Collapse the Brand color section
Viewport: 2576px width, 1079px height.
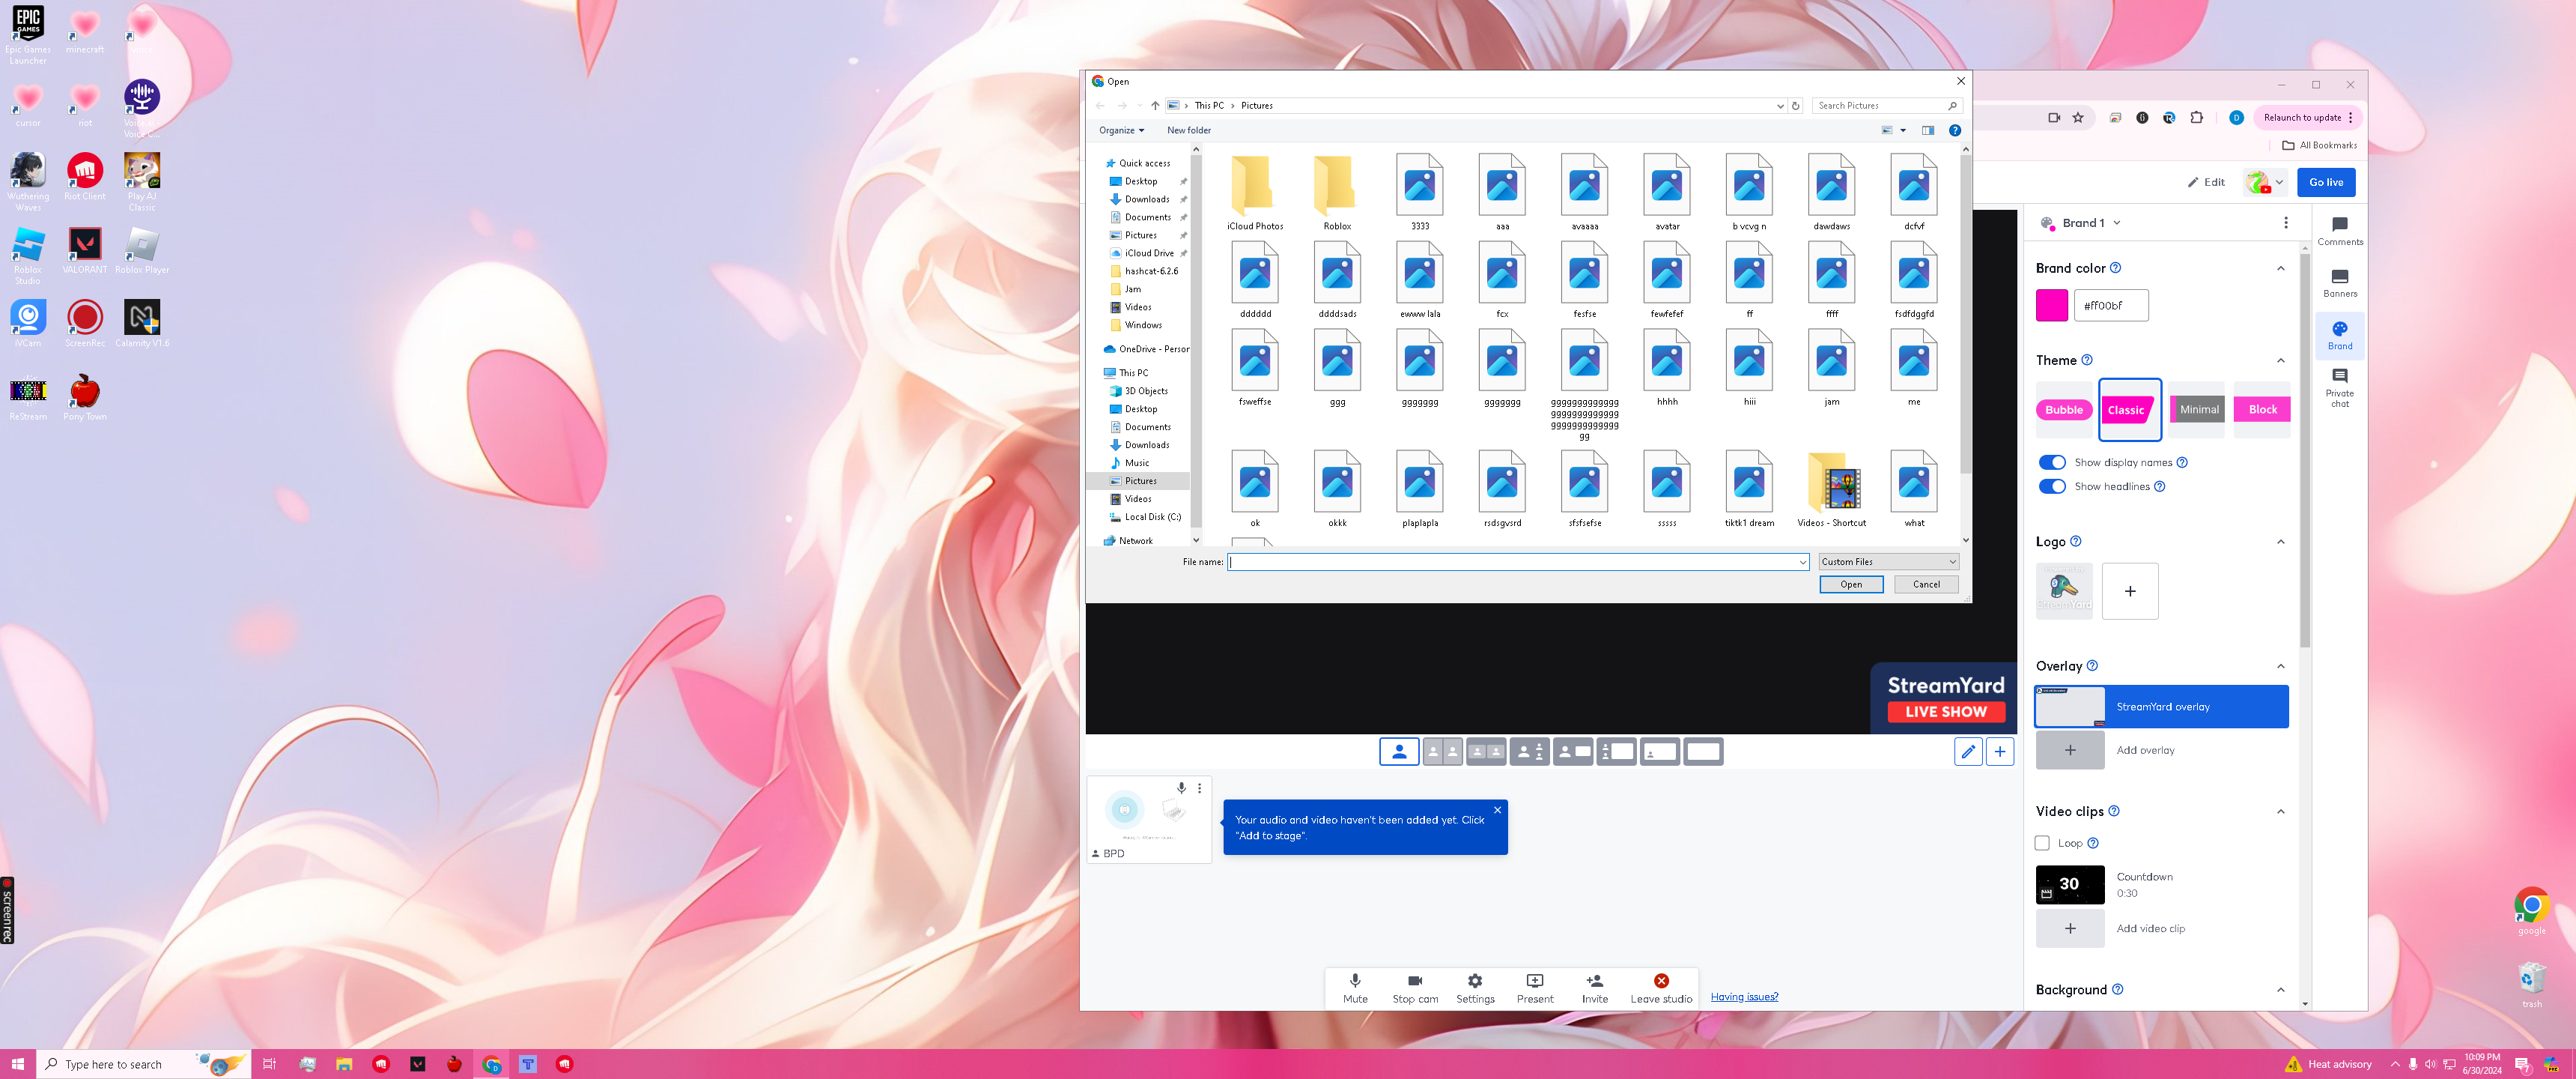pos(2281,268)
